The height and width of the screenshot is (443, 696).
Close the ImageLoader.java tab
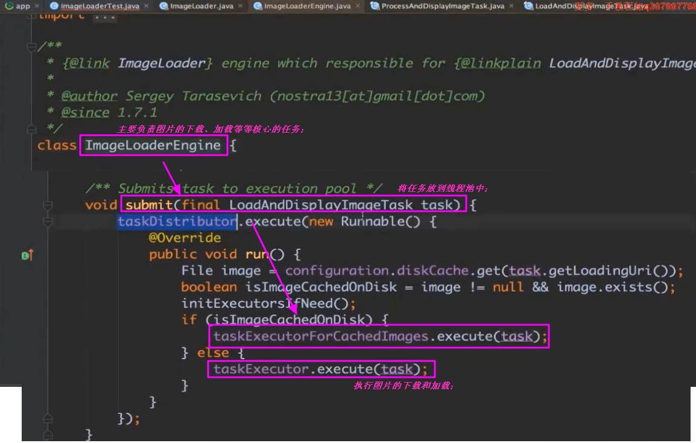point(239,6)
